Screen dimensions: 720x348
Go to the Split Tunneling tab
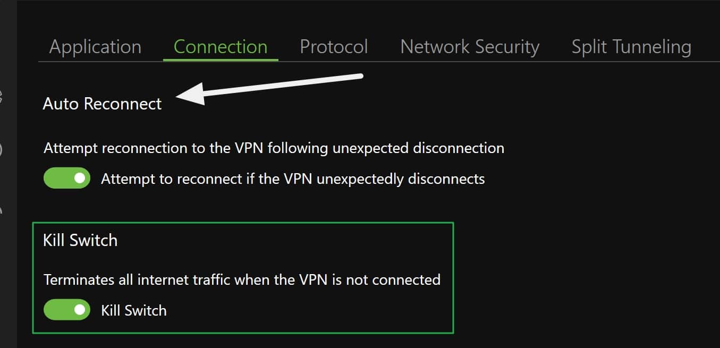click(631, 47)
